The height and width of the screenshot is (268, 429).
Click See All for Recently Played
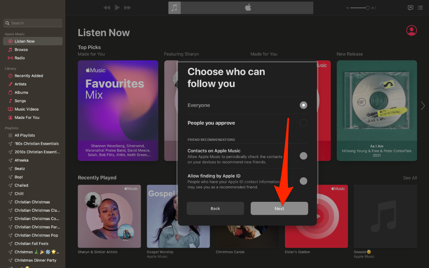410,178
